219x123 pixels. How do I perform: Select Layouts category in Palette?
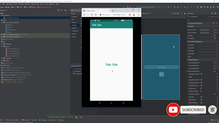tap(74, 28)
